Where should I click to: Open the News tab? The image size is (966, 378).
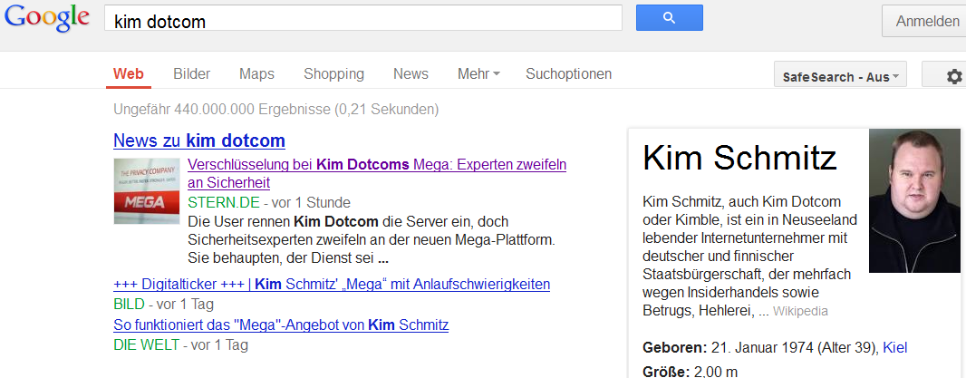(411, 74)
